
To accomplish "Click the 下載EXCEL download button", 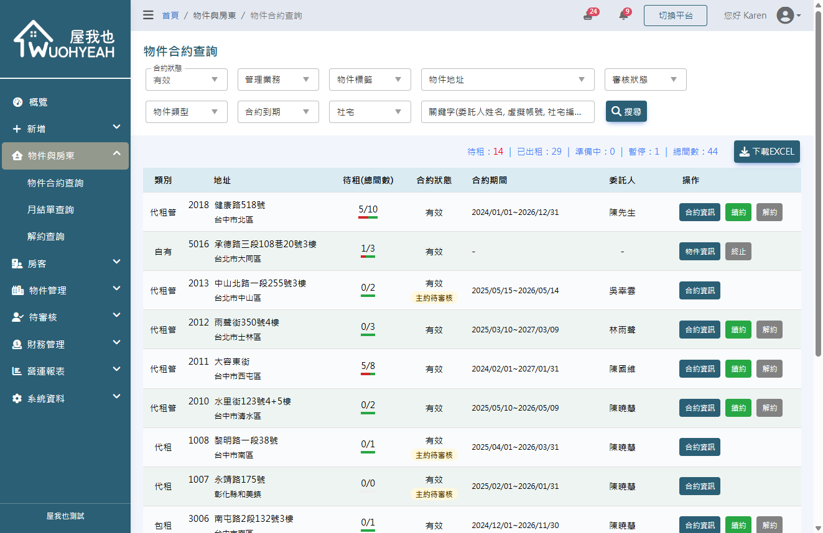I will coord(767,151).
